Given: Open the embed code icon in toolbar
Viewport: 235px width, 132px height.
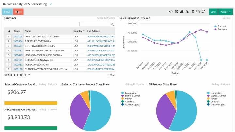Looking at the screenshot, I should tap(171, 11).
